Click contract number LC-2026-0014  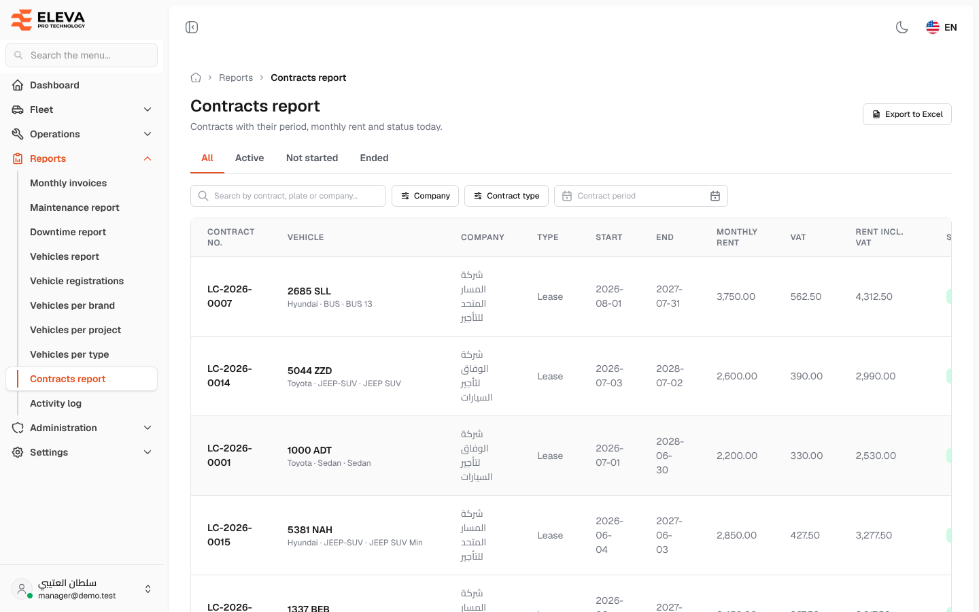click(x=230, y=376)
